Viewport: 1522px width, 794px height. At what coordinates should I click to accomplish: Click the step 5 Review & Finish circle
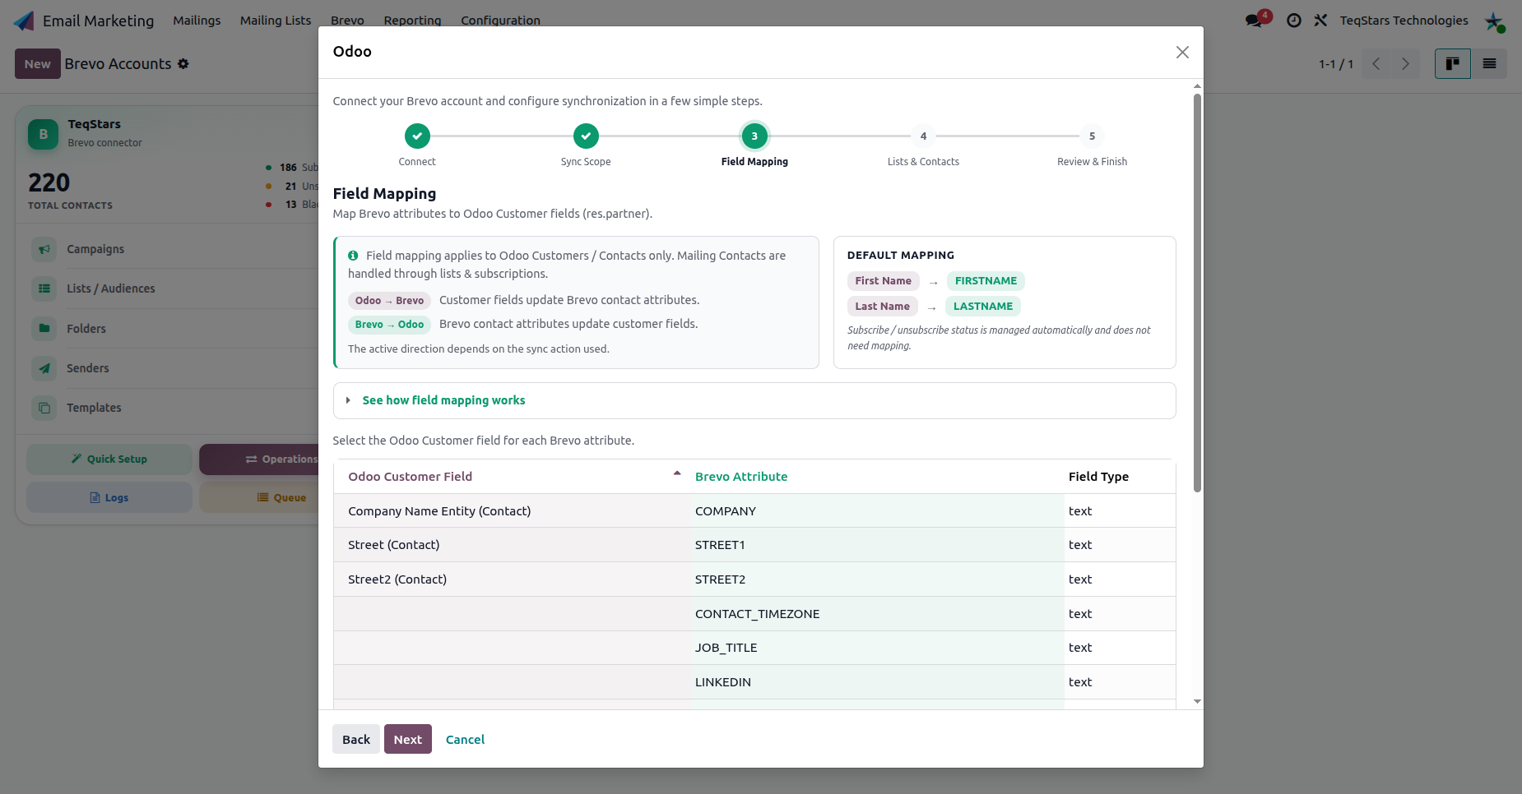coord(1092,136)
